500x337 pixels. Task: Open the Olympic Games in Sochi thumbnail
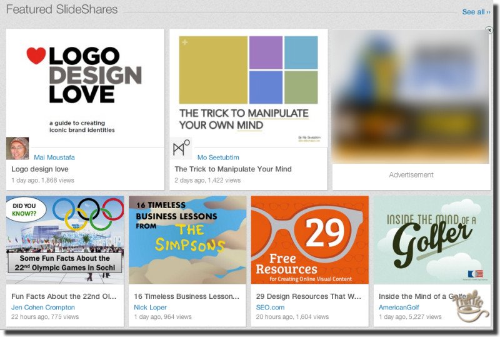[65, 239]
